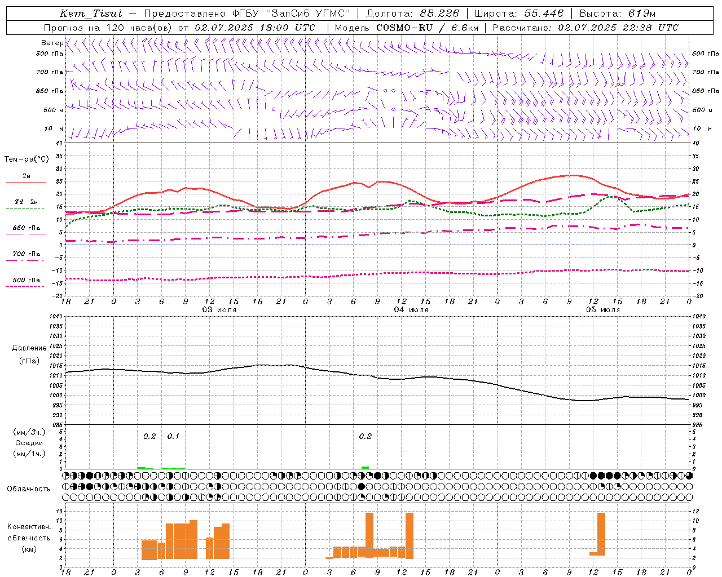Select the (гПа) unit under Давление
The image size is (722, 577).
click(x=29, y=361)
